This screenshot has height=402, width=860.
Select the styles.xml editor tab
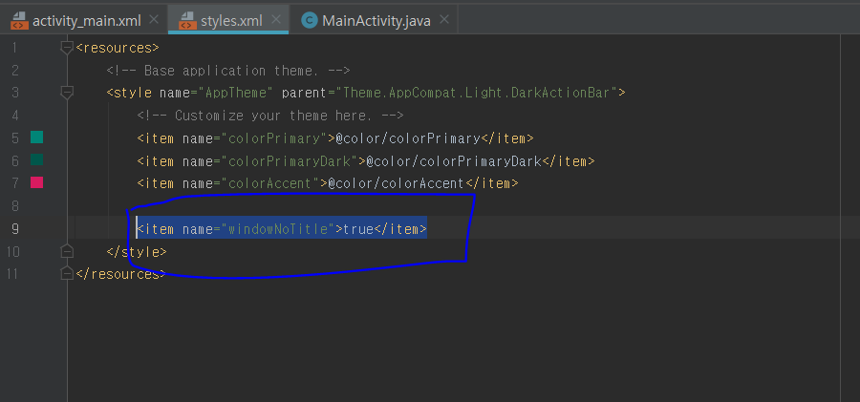(x=228, y=21)
